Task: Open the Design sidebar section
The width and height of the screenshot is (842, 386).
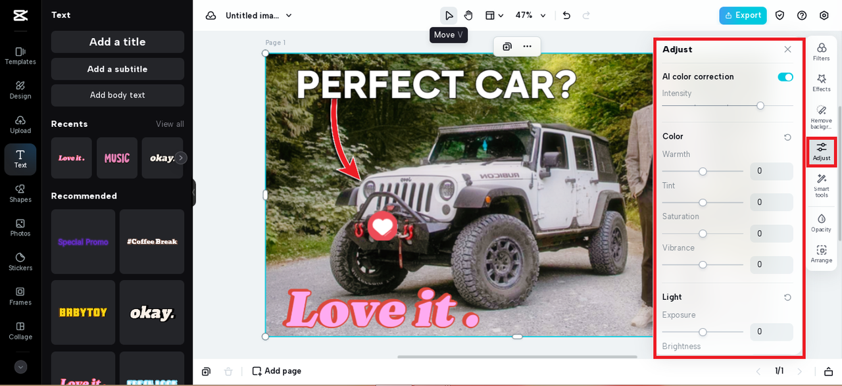Action: 20,90
